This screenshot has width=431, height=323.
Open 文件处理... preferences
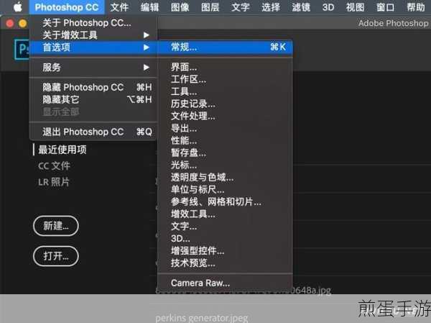click(x=225, y=116)
